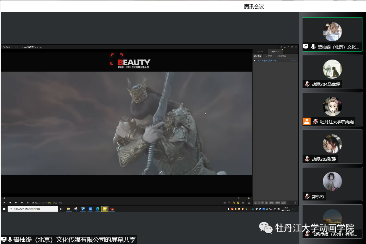Move playlist item up with up arrow

[x=255, y=203]
